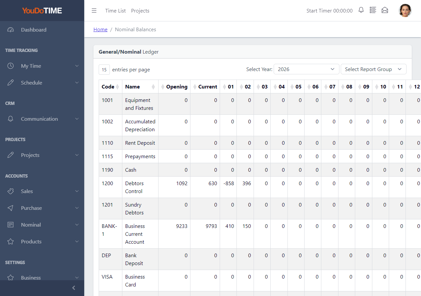This screenshot has height=296, width=421.
Task: Click the Communication bell icon
Action: [11, 119]
